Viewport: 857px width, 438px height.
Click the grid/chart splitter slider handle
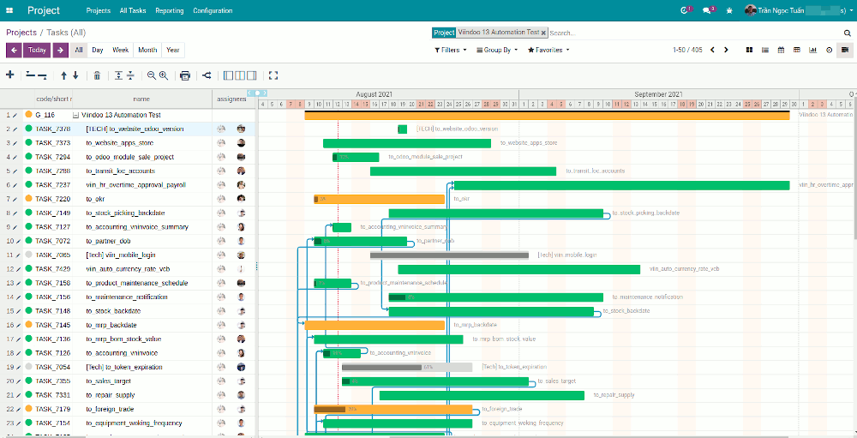[x=256, y=267]
